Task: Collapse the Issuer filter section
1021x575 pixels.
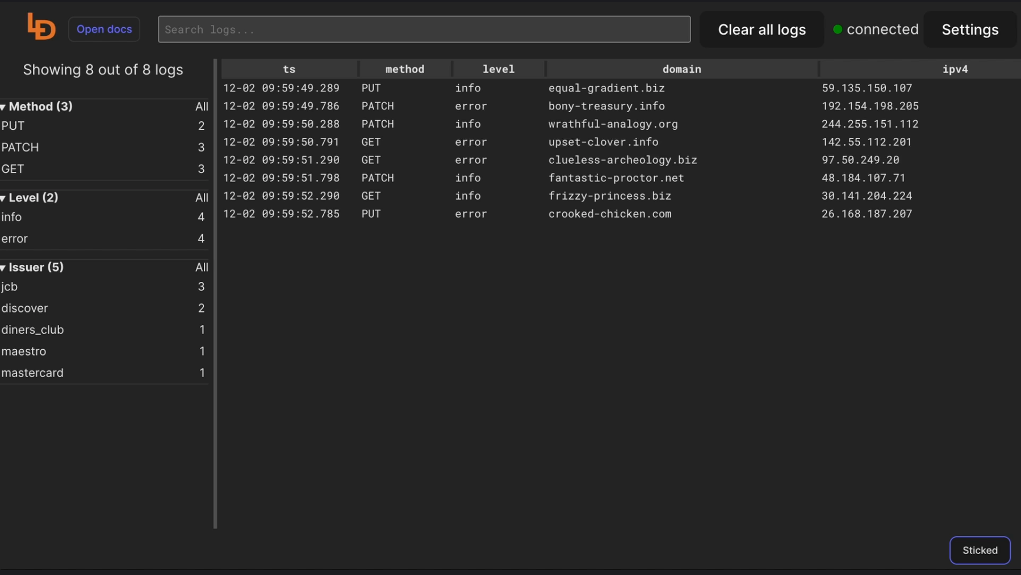Action: 5,268
